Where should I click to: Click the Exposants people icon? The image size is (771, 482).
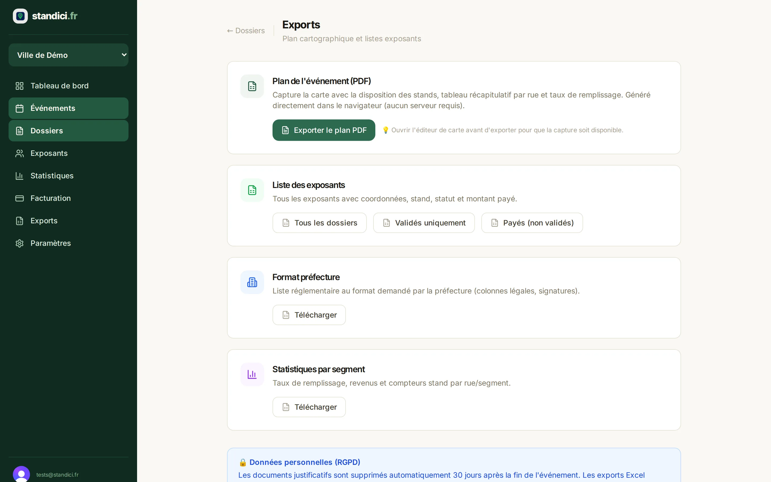coord(20,153)
